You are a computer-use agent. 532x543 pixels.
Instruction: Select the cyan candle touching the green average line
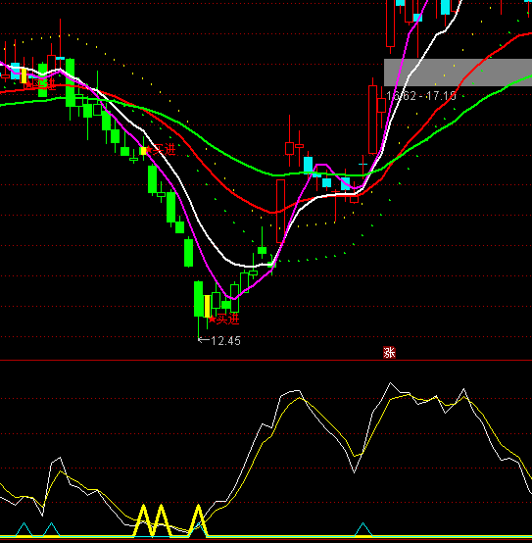click(x=308, y=166)
